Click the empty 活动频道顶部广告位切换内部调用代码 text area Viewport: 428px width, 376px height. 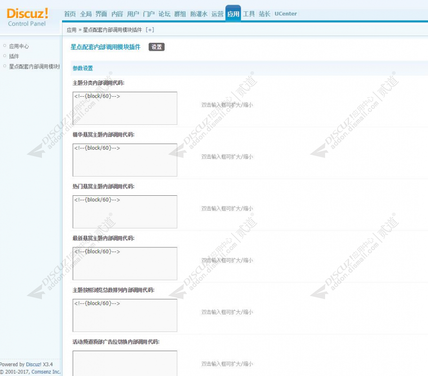tap(125, 363)
